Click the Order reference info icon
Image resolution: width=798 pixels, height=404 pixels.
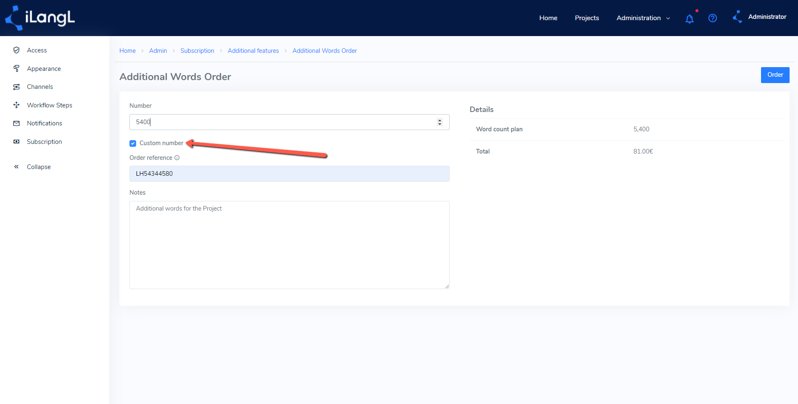[177, 158]
